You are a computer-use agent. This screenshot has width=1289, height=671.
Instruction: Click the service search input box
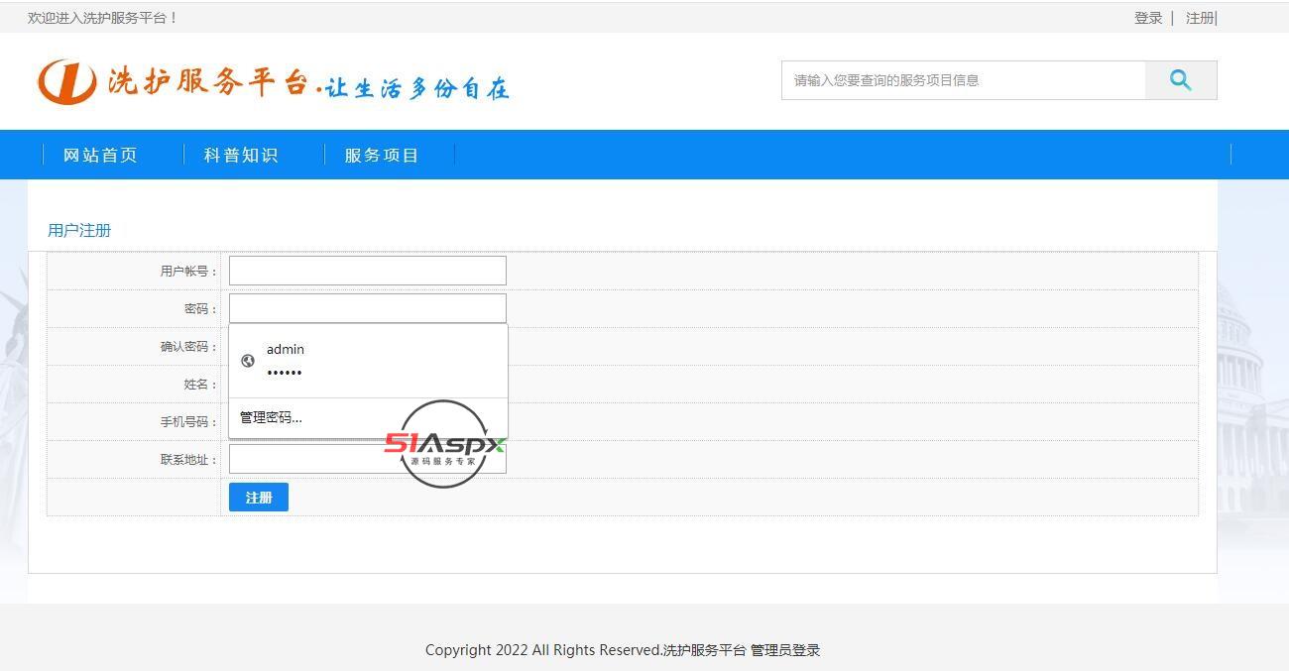tap(964, 80)
